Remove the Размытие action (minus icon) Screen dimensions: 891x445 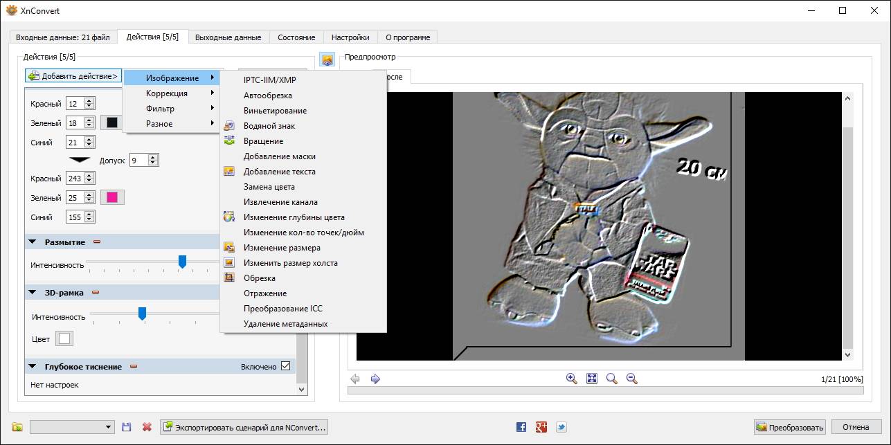tap(97, 242)
